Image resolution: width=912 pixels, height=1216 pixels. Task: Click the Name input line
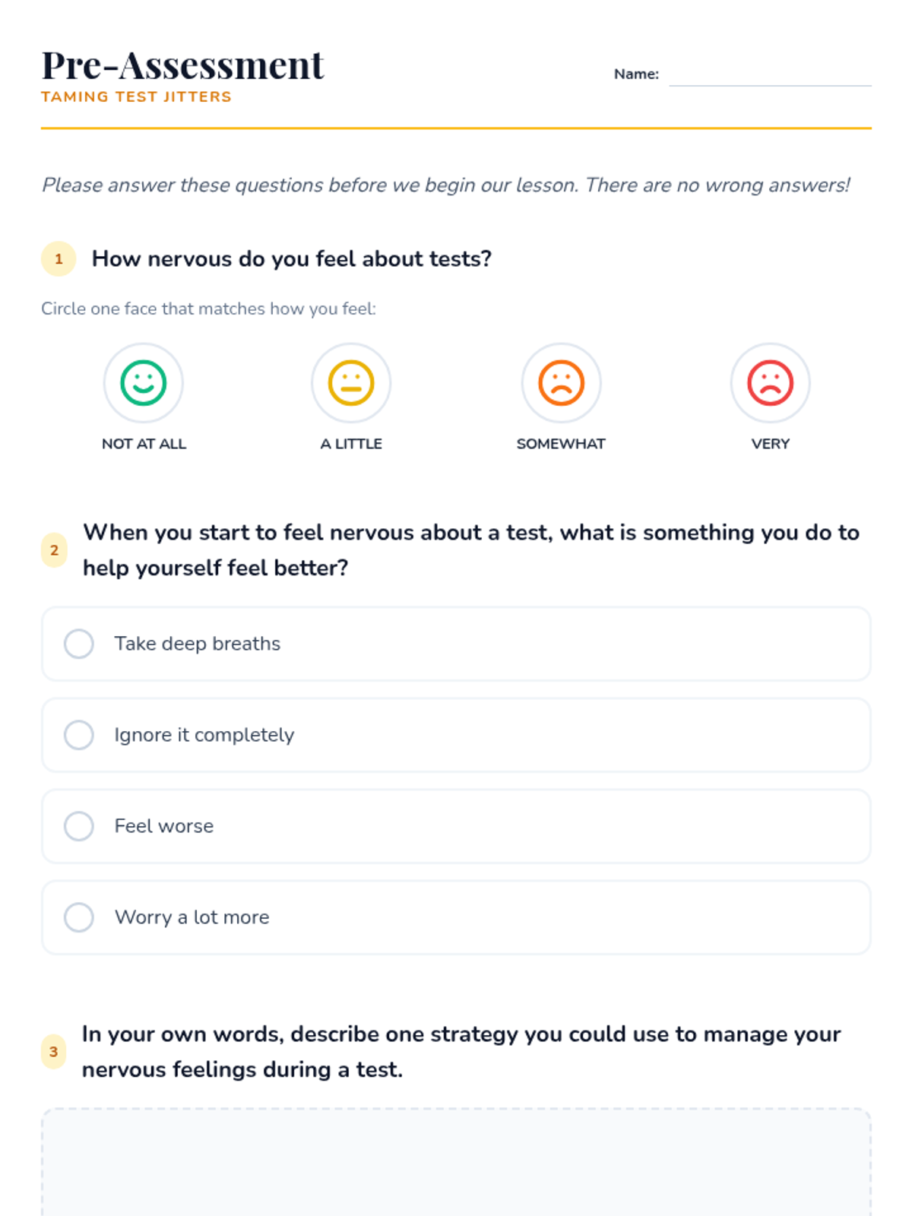(770, 75)
